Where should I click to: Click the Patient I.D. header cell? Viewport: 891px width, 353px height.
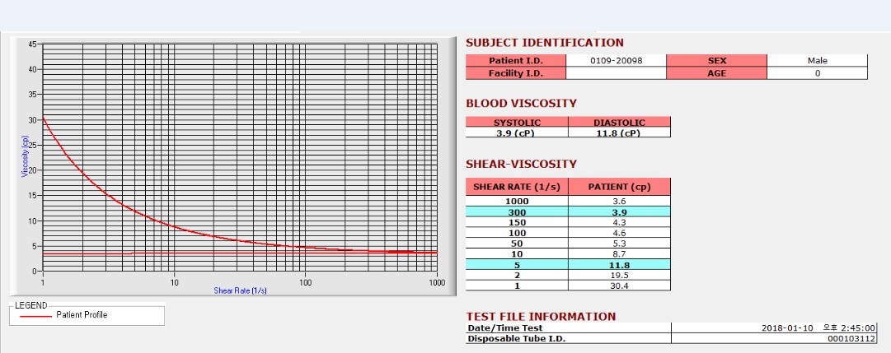tap(516, 61)
